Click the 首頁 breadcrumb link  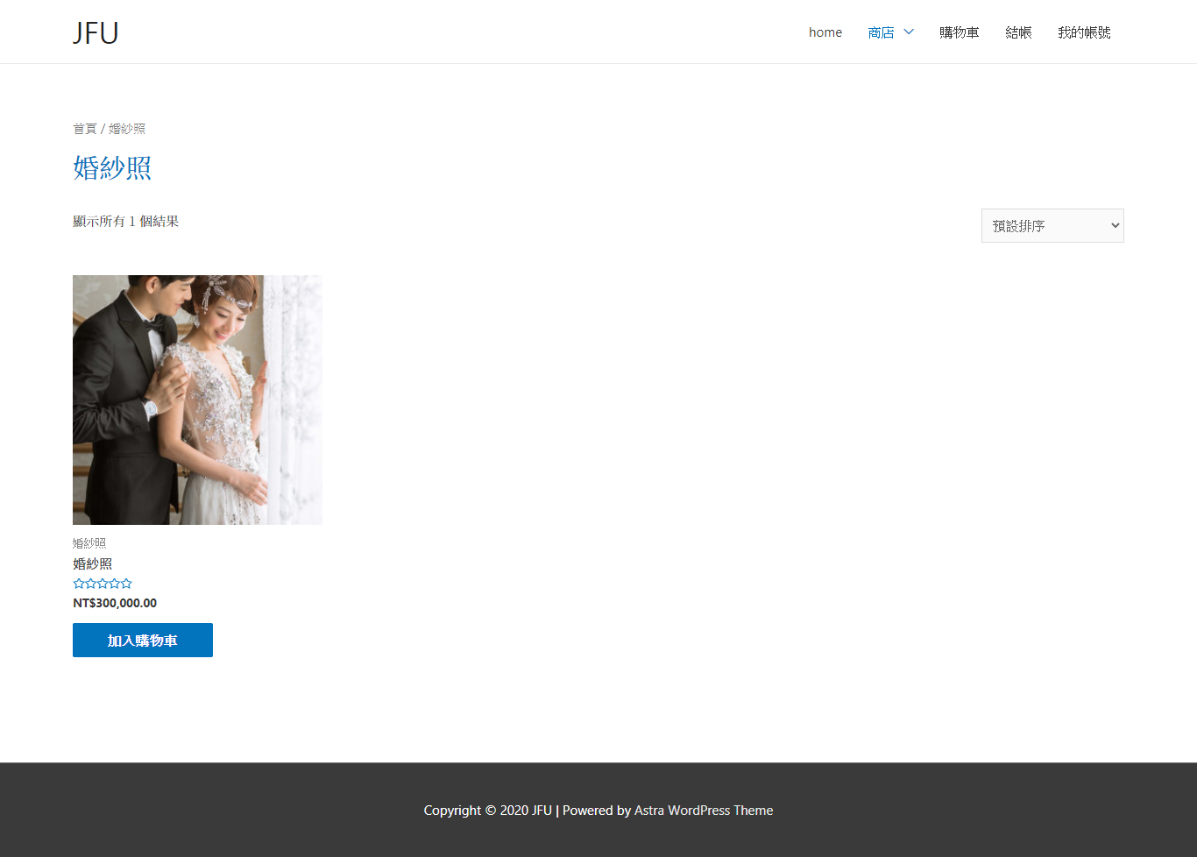tap(84, 129)
